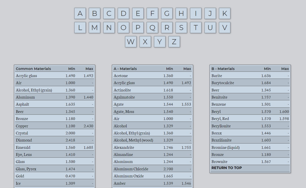This screenshot has height=188, width=306.
Task: Select the letter D index button
Action: pyautogui.click(x=123, y=13)
